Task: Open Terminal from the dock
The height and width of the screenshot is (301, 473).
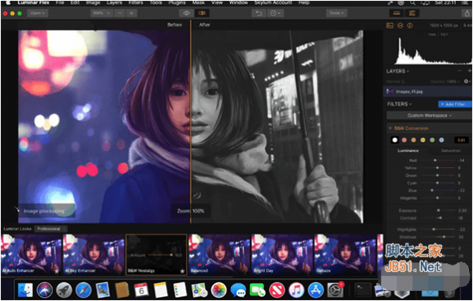Action: pos(363,290)
